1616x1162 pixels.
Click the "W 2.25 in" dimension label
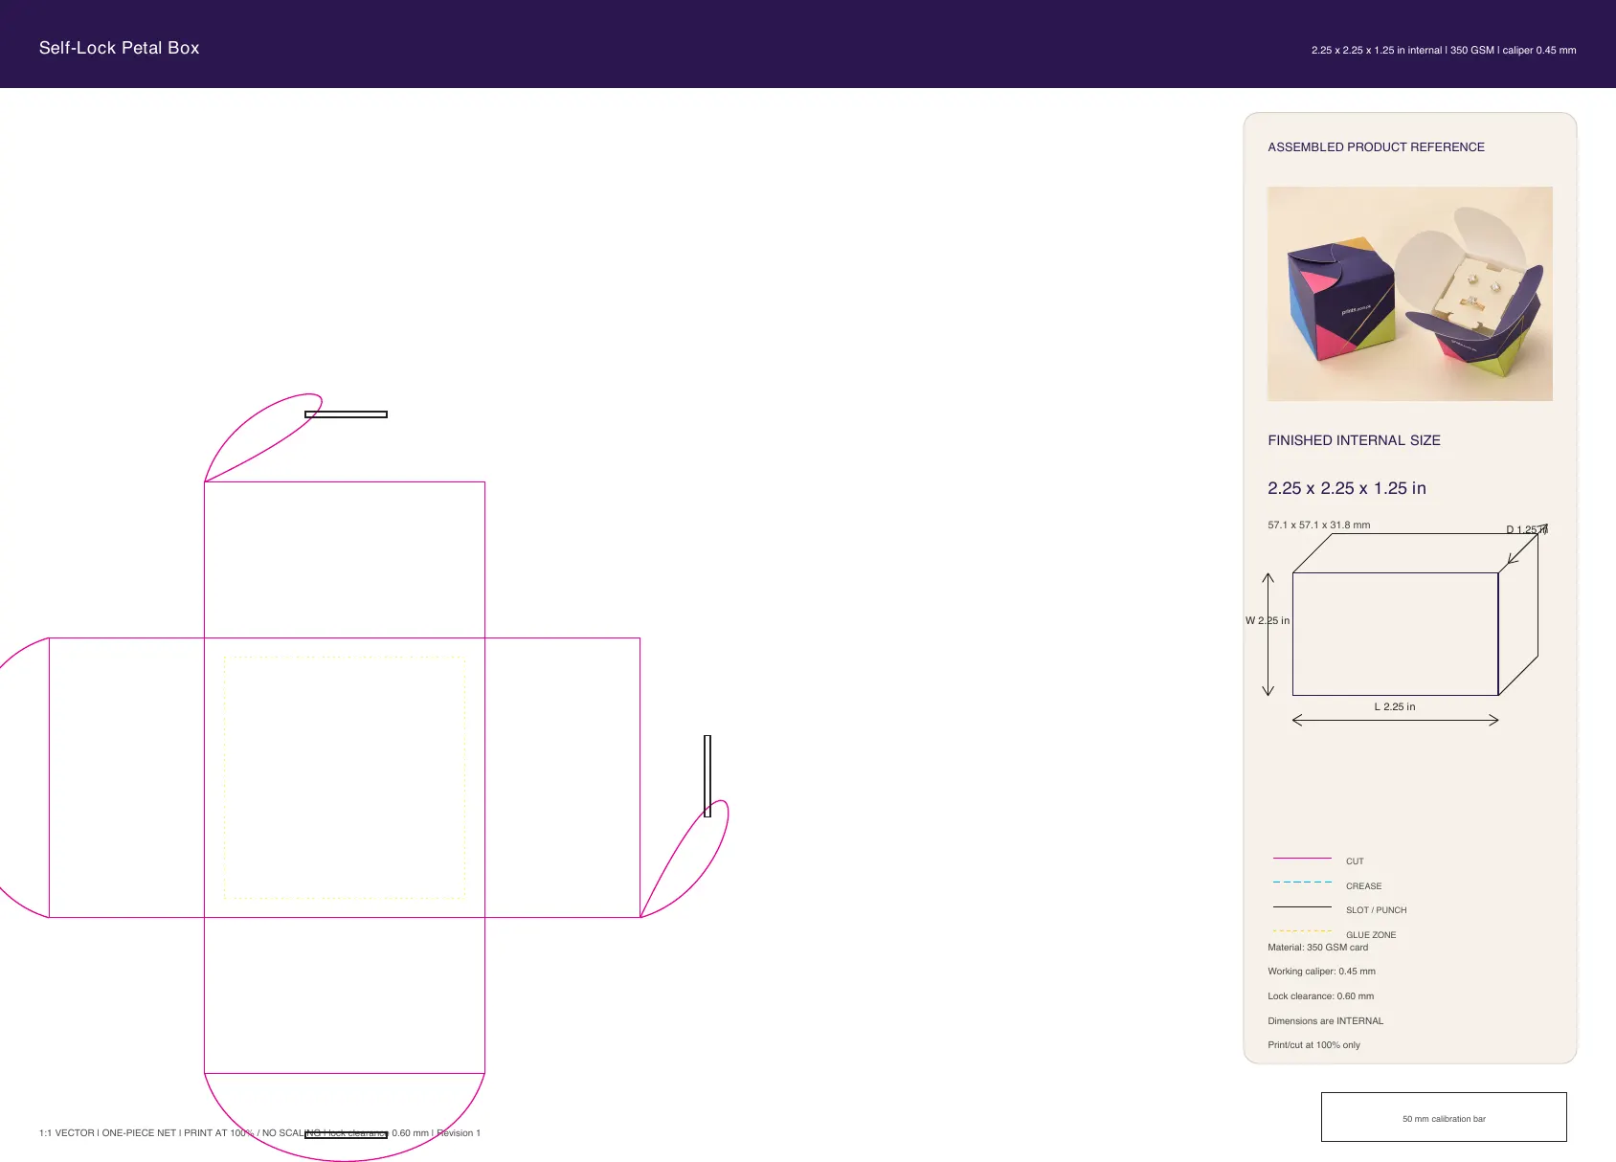[1268, 620]
